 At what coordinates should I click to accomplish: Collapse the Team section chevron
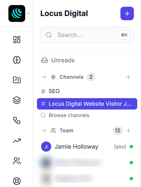click(x=44, y=130)
